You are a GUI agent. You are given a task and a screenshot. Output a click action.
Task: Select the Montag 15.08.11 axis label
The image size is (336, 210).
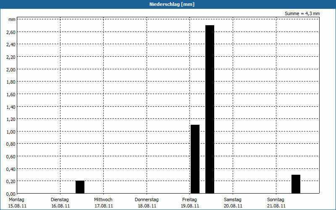click(x=17, y=202)
